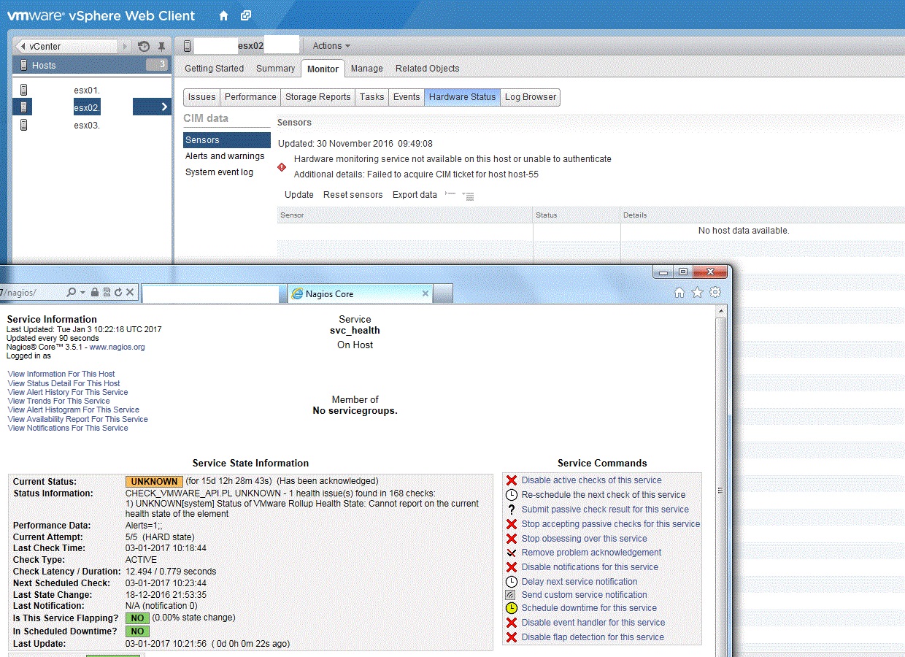This screenshot has height=657, width=905.
Task: Click the red X beside Disable active checks
Action: 512,480
